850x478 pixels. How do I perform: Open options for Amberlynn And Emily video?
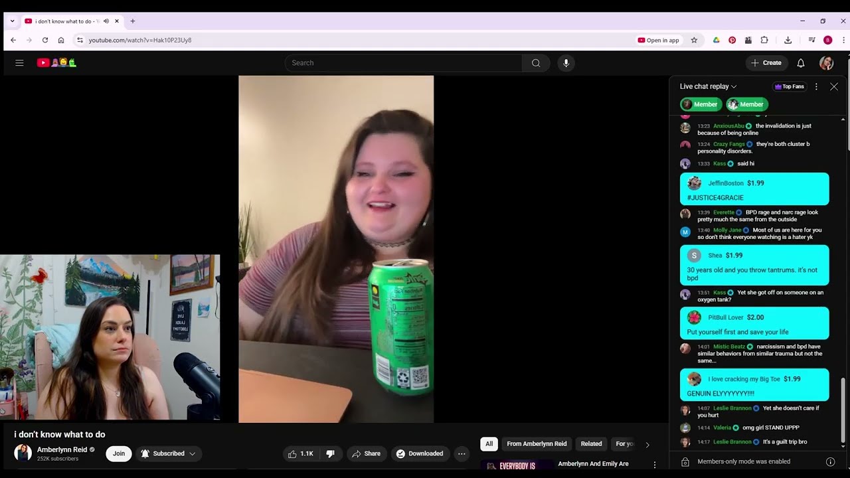655,465
